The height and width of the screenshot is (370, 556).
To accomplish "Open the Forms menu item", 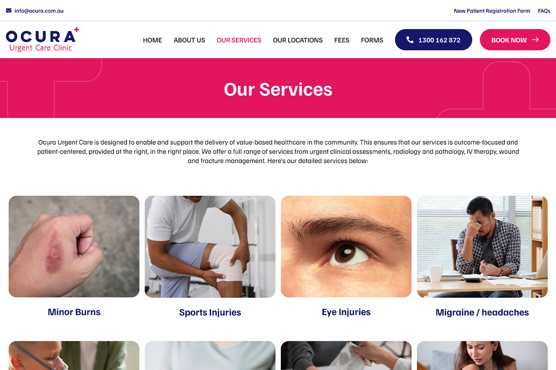I will tap(372, 40).
